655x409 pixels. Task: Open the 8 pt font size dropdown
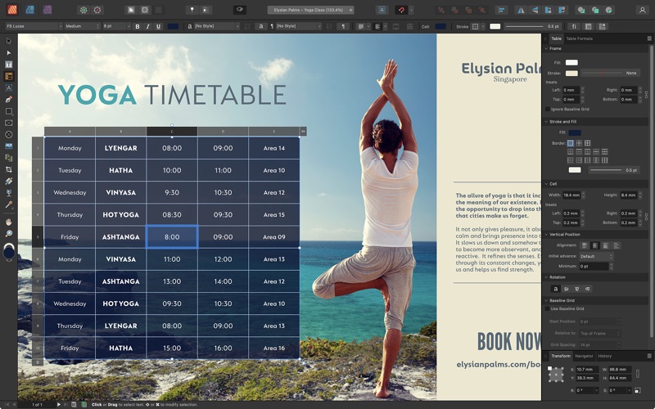[116, 26]
